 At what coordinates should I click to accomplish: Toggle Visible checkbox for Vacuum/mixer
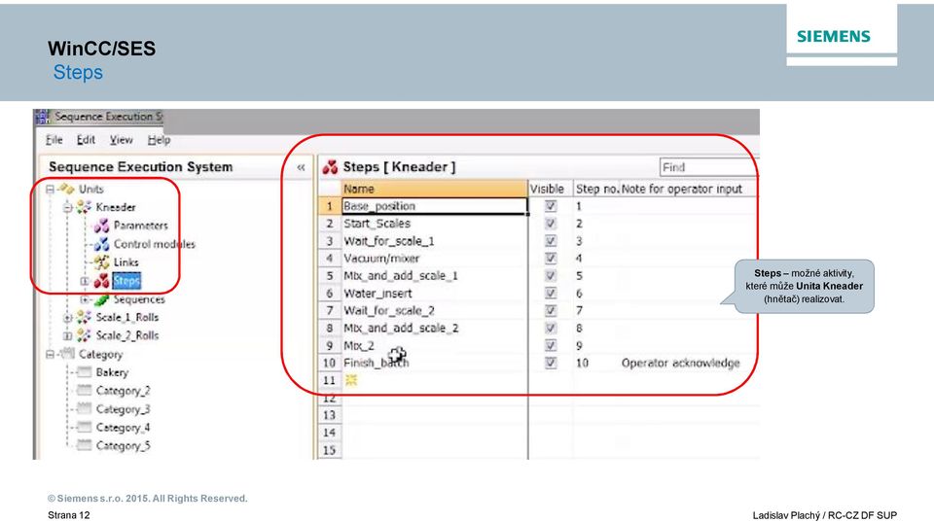(x=551, y=259)
